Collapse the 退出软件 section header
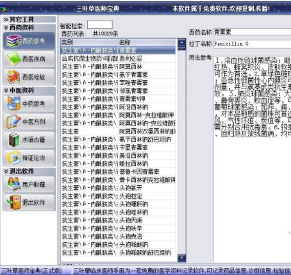Image resolution: width=291 pixels, height=275 pixels. 29,171
